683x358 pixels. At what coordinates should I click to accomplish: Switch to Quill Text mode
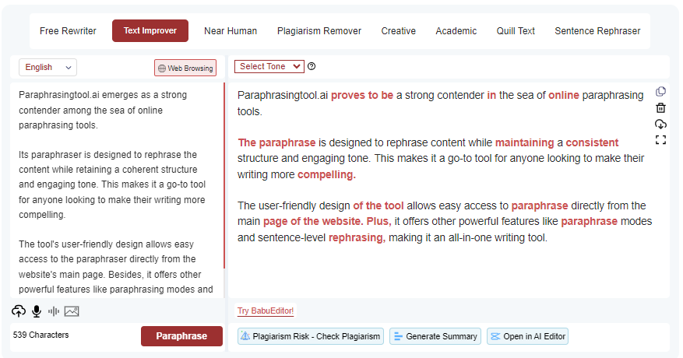(x=516, y=31)
